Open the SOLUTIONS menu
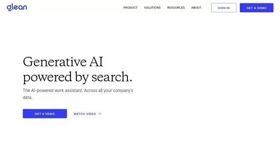The width and height of the screenshot is (280, 157). [x=153, y=8]
